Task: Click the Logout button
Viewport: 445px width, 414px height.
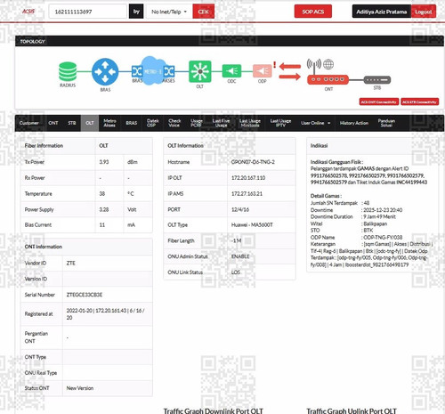Action: point(424,12)
